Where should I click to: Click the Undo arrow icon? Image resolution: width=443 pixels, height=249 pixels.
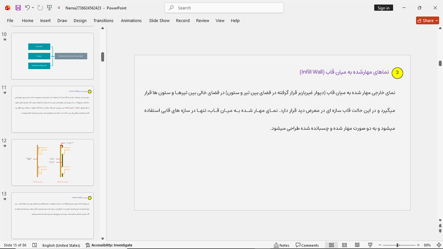pyautogui.click(x=27, y=8)
